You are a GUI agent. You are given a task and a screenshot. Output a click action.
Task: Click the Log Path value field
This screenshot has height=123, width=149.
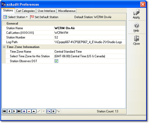(90, 42)
